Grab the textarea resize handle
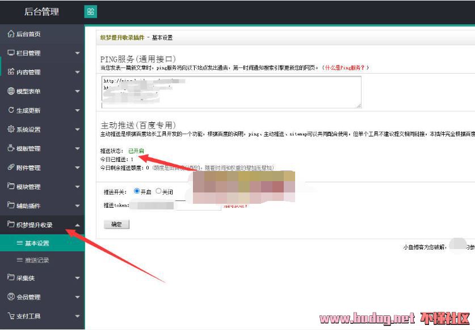The width and height of the screenshot is (475, 330). (x=359, y=106)
